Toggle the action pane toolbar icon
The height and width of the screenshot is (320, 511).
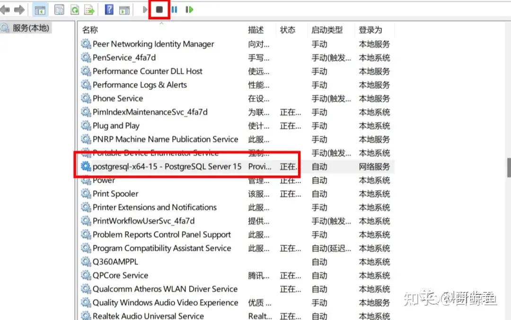(124, 10)
